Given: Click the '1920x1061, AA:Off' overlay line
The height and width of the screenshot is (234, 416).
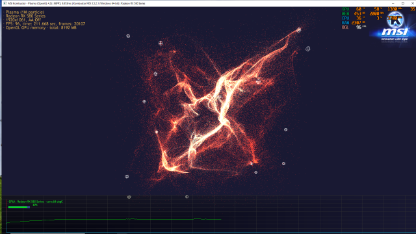Looking at the screenshot, I should [23, 20].
